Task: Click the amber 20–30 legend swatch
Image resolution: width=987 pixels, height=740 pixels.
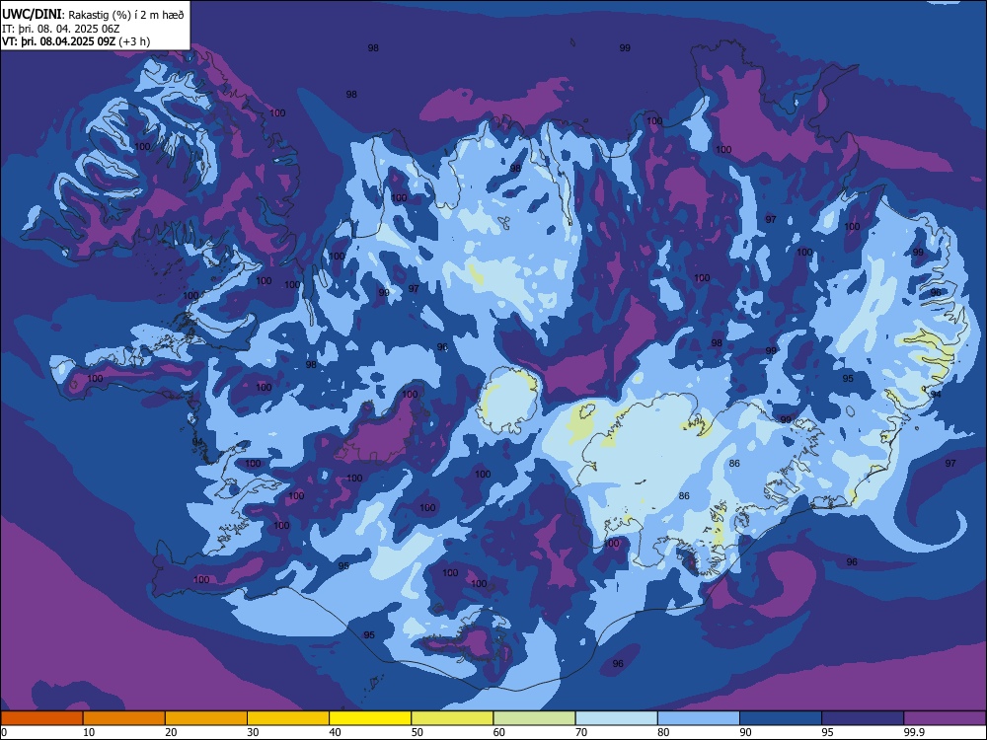Action: pyautogui.click(x=206, y=718)
